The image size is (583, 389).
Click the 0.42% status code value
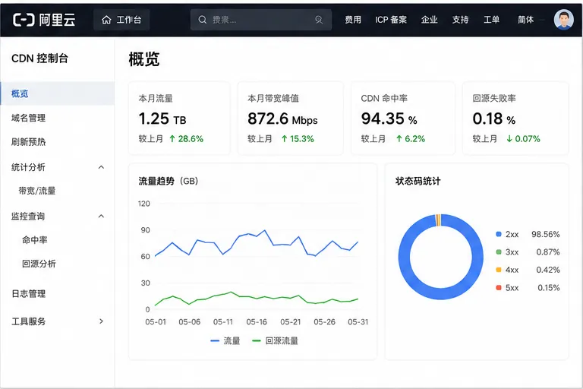(547, 270)
